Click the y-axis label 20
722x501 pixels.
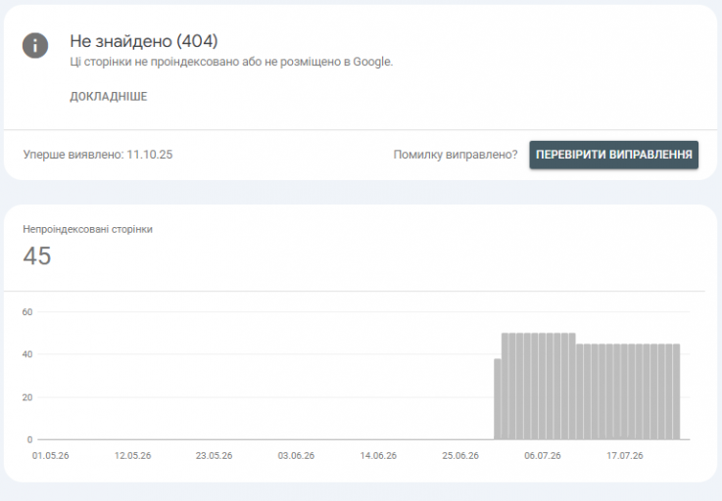(x=27, y=397)
